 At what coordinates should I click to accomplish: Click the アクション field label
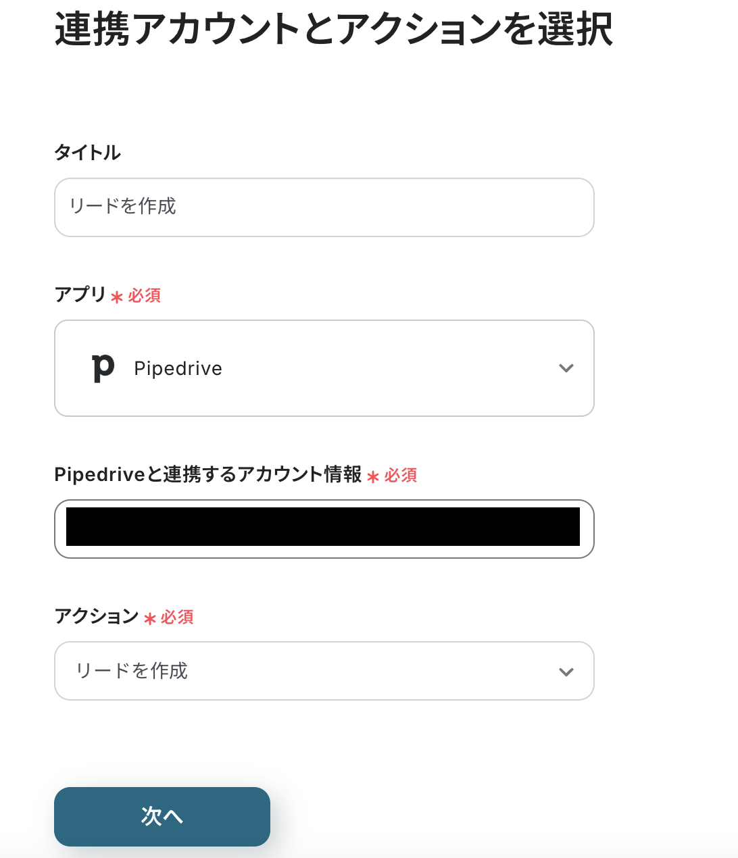(97, 616)
